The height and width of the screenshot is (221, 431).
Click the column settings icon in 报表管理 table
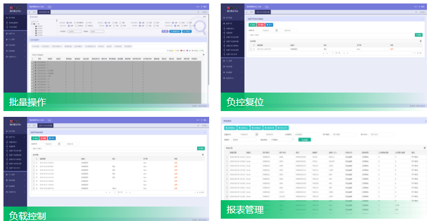click(x=425, y=148)
